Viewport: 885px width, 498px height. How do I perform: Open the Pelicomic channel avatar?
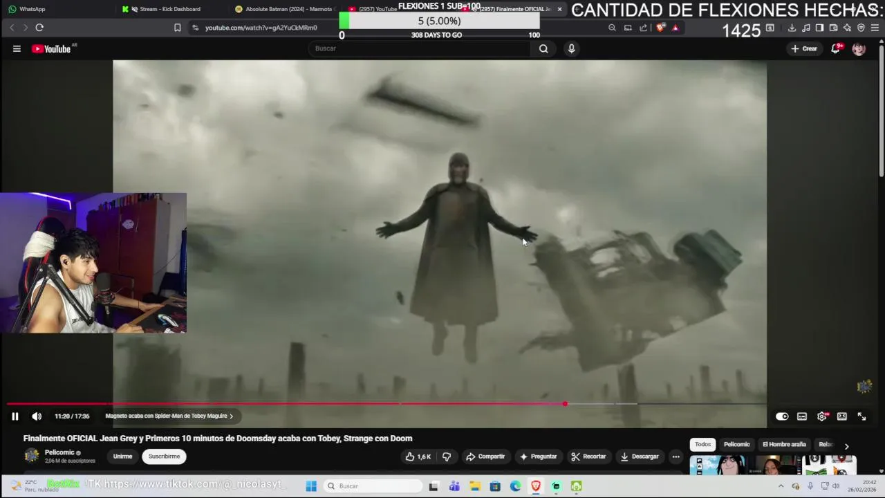tap(32, 455)
